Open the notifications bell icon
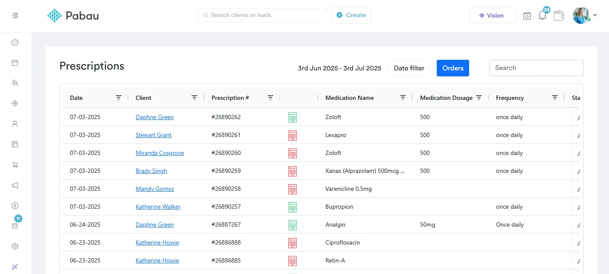Screen dimensions: 609x274 coord(542,16)
